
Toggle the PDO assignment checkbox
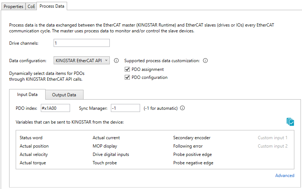[127, 69]
